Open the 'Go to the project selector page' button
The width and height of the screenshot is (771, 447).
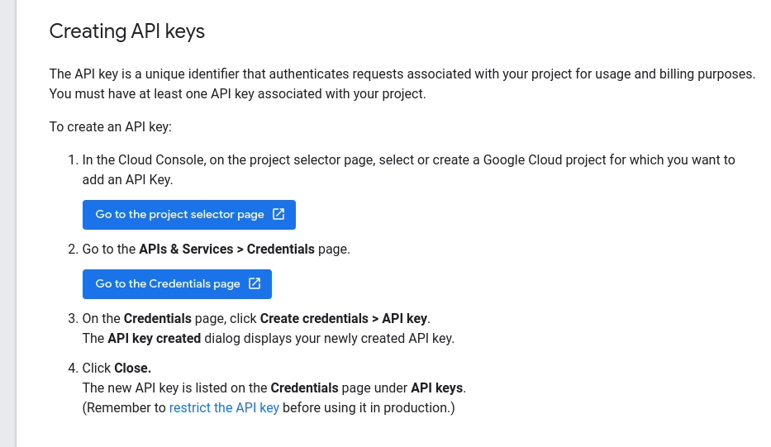point(180,214)
